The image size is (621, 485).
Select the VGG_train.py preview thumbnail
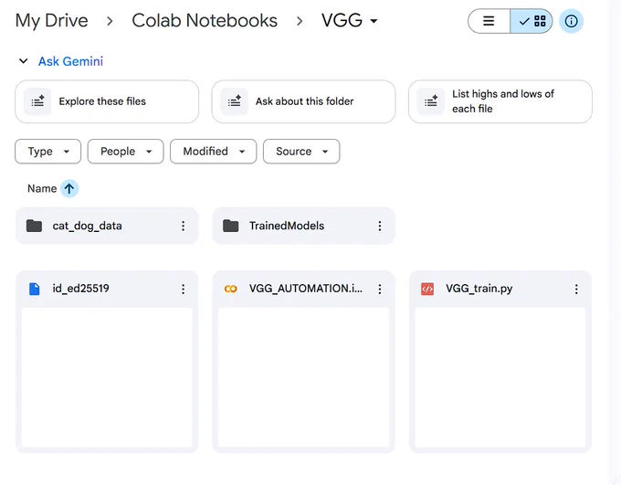[500, 377]
